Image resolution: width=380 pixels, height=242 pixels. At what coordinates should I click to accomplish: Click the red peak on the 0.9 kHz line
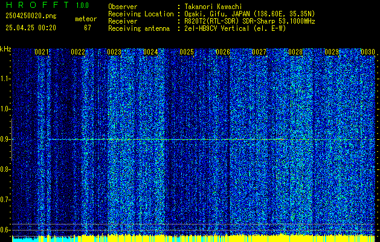click(282, 139)
